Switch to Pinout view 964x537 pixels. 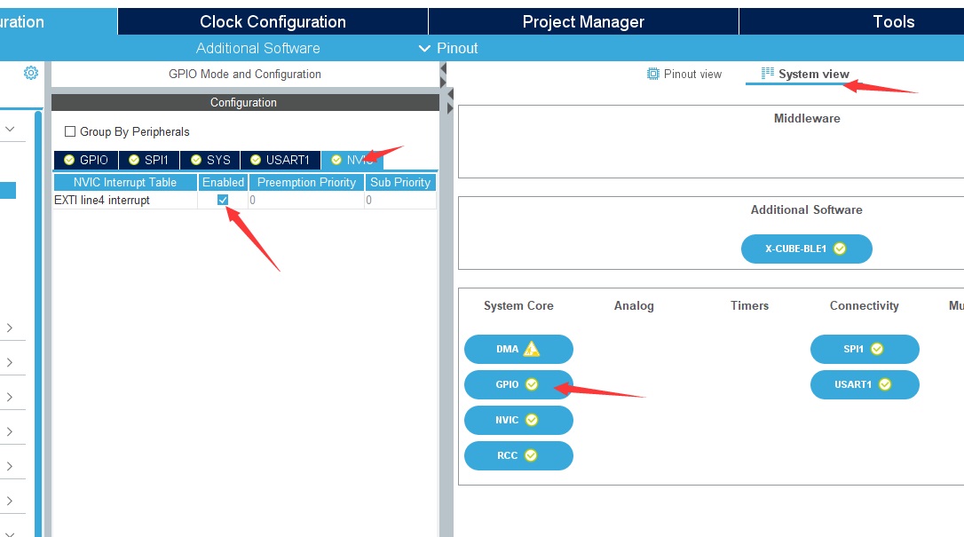pyautogui.click(x=684, y=74)
